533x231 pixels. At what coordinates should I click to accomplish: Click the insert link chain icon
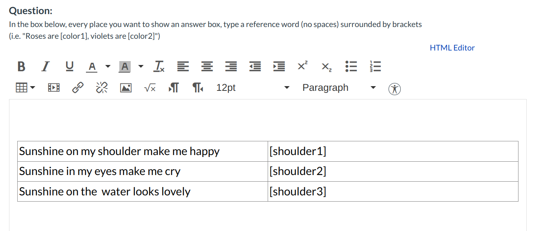78,88
